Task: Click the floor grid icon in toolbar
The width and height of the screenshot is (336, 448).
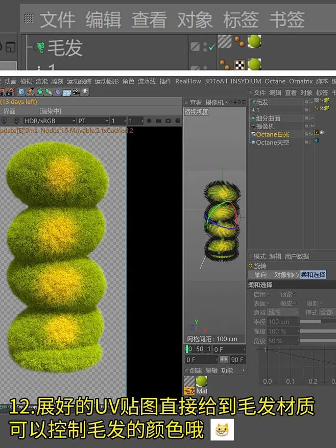Action: 66,92
